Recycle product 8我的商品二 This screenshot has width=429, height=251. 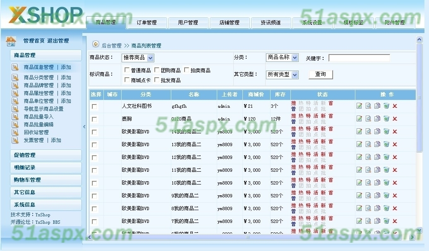point(386,208)
